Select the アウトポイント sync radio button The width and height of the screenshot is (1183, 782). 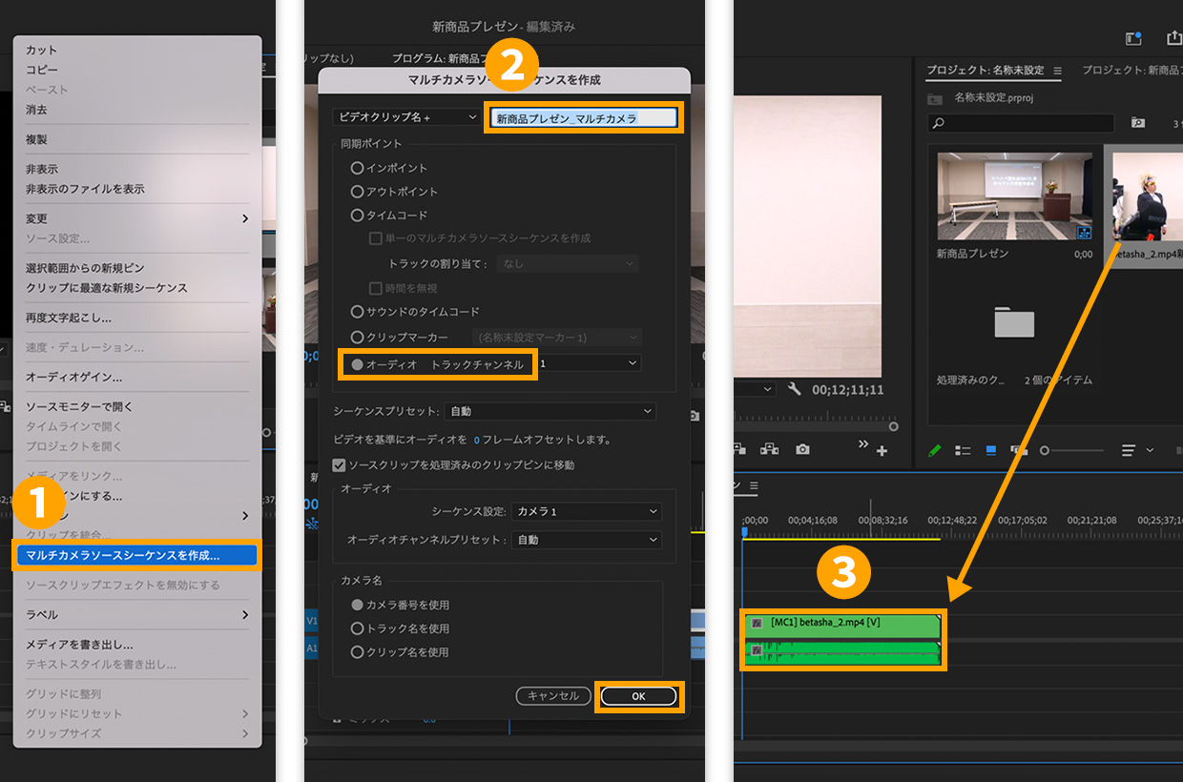pos(358,192)
